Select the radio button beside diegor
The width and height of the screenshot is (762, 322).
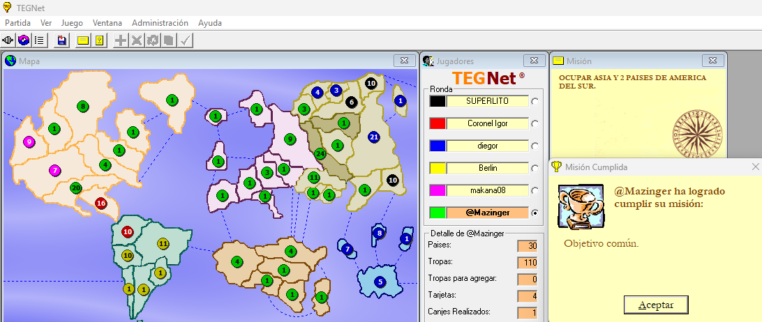click(535, 146)
